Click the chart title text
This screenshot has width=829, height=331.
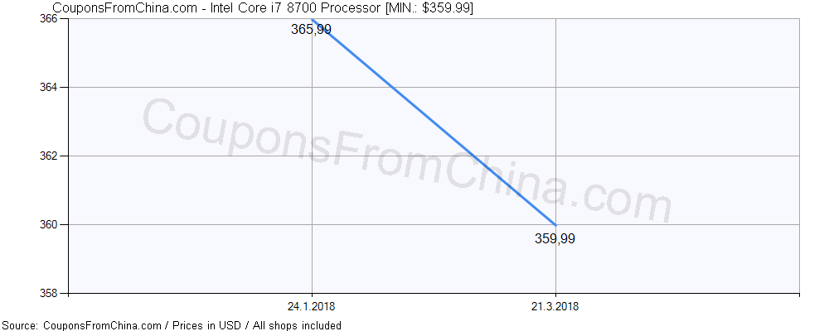click(x=263, y=7)
